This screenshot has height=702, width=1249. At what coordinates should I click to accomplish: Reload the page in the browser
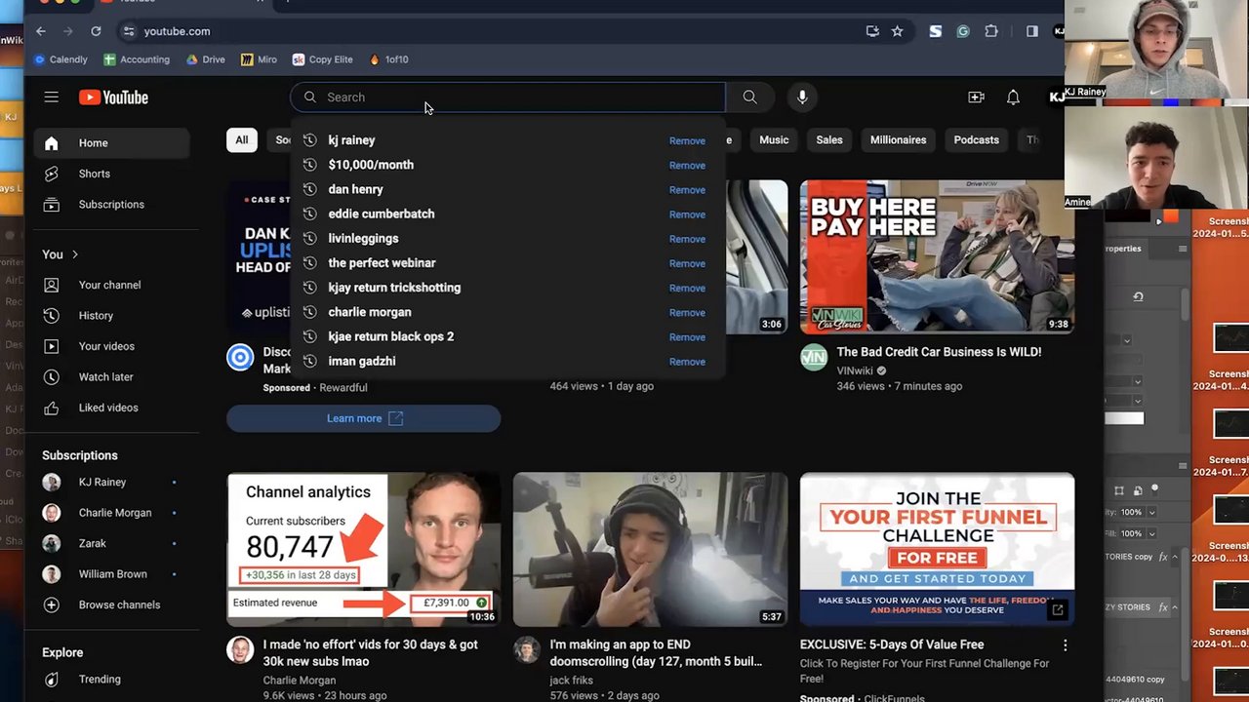[x=96, y=31]
